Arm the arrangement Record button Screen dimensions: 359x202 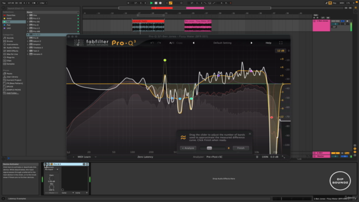(160, 3)
